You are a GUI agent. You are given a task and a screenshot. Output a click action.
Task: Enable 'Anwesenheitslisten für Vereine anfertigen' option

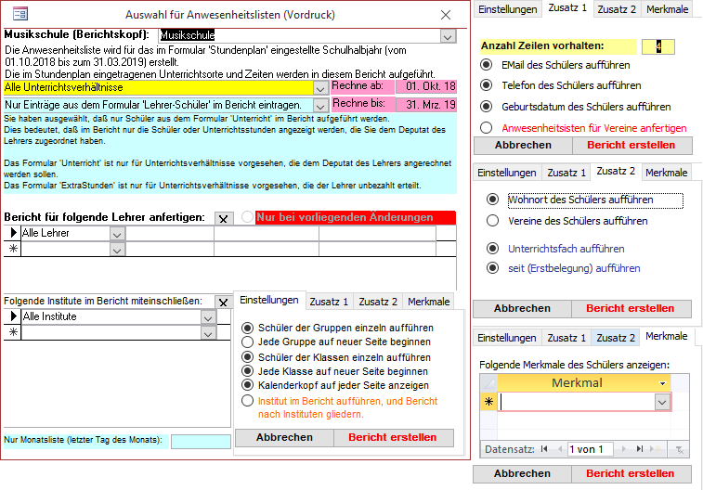487,128
